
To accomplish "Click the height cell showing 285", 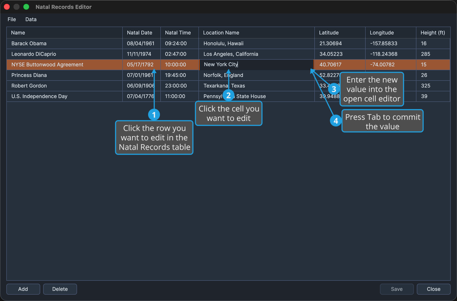I will [433, 54].
